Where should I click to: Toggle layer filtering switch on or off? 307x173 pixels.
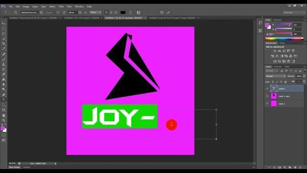(x=305, y=71)
